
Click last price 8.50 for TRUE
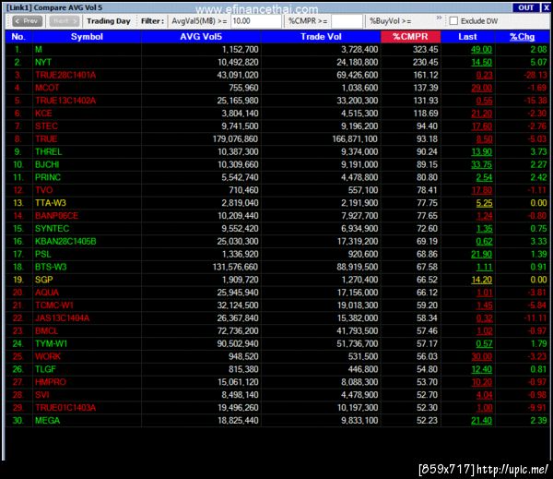(484, 139)
